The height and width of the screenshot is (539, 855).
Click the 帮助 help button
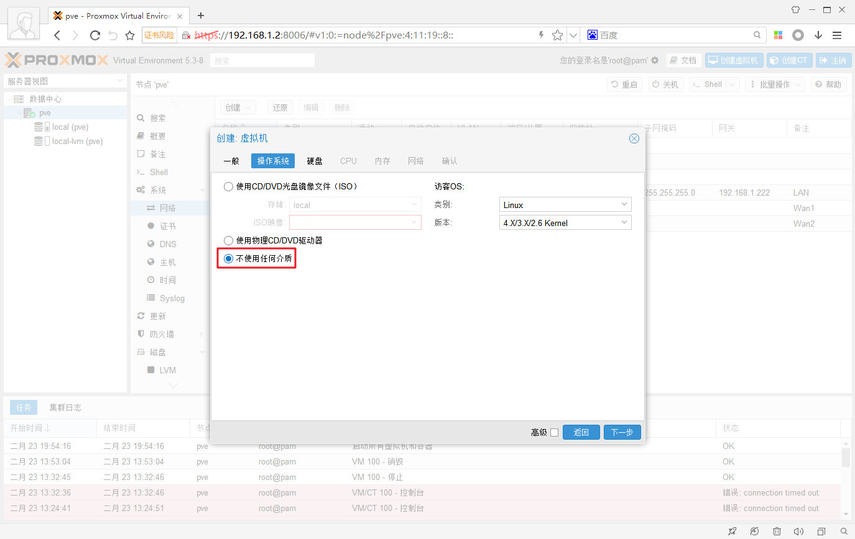(x=828, y=84)
